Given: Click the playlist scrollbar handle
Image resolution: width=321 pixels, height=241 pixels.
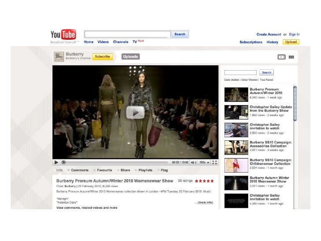Looking at the screenshot, I should point(295,104).
